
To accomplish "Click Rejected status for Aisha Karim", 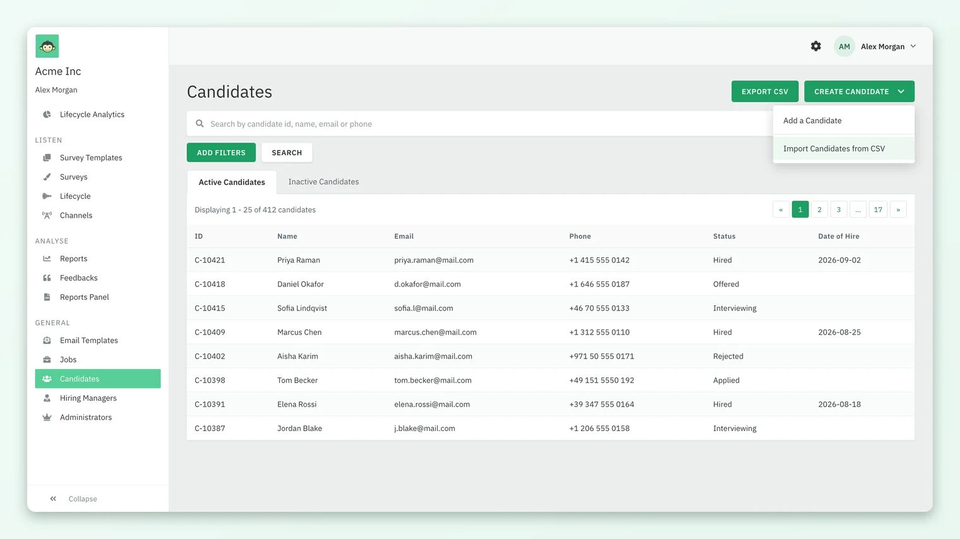I will (x=728, y=356).
